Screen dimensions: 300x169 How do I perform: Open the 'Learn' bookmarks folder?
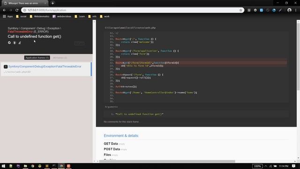coord(80,16)
